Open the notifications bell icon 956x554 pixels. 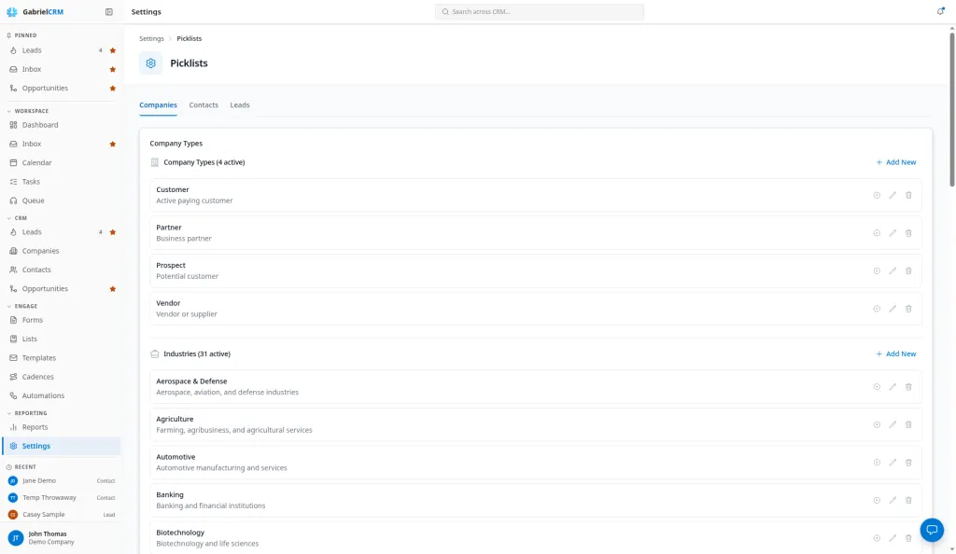tap(941, 11)
